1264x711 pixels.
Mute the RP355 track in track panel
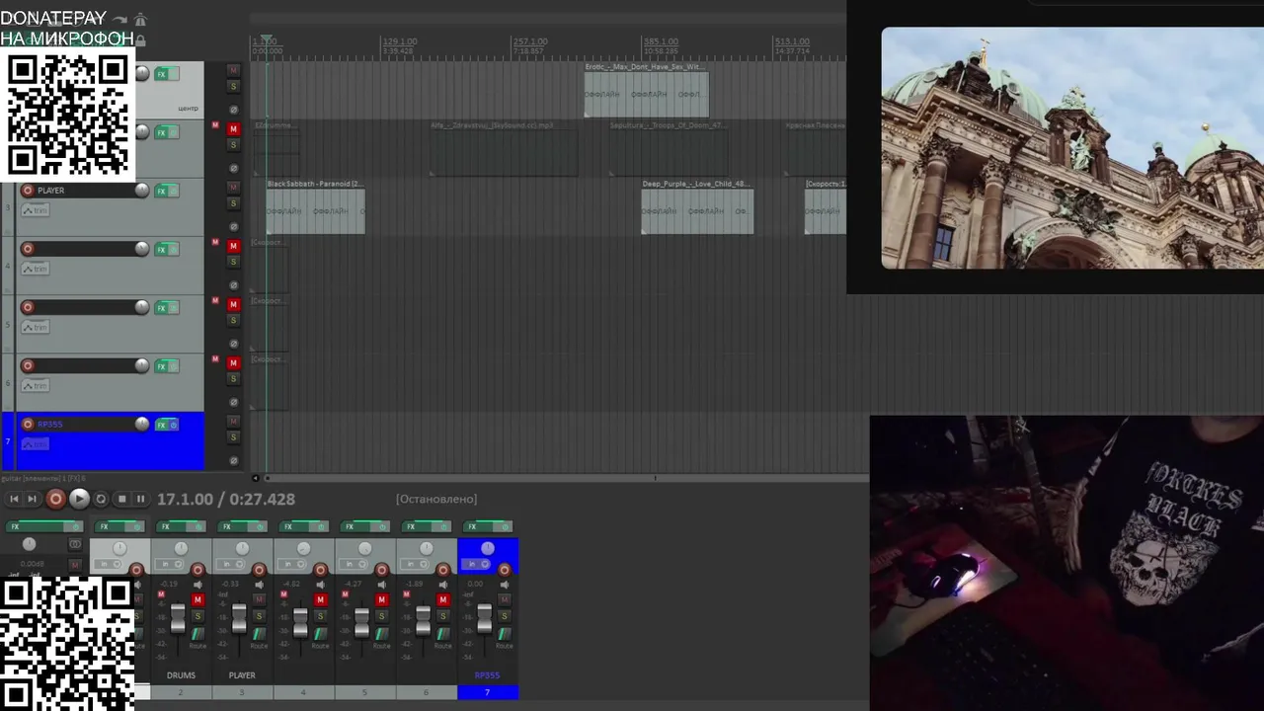(234, 422)
